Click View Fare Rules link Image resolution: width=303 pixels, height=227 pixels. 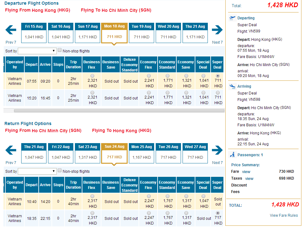(284, 215)
